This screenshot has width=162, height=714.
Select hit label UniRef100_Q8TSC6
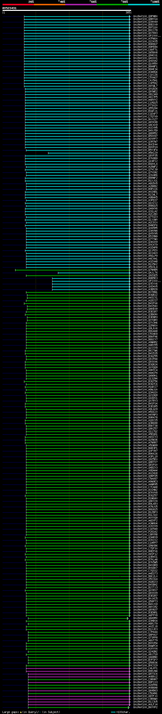pos(145,674)
